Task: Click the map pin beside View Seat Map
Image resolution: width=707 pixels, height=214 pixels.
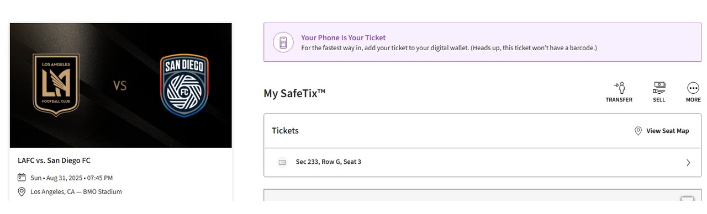Action: pos(638,131)
